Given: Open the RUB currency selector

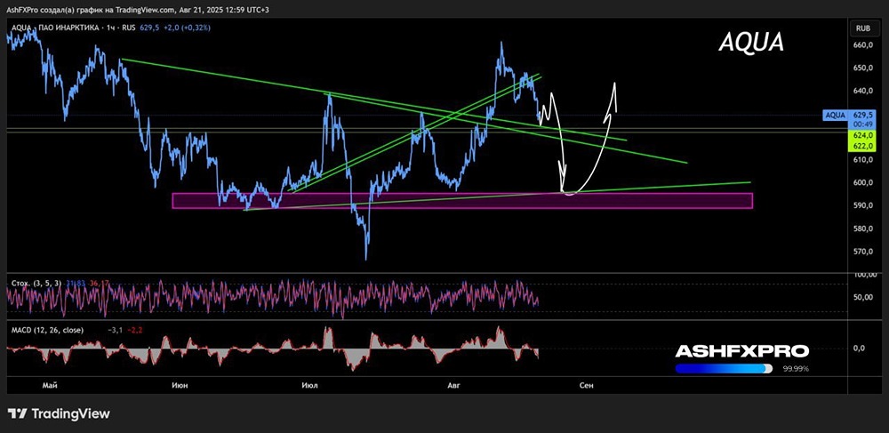Looking at the screenshot, I should (x=862, y=28).
